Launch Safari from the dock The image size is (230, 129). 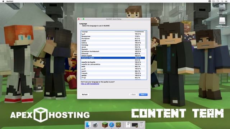click(111, 125)
